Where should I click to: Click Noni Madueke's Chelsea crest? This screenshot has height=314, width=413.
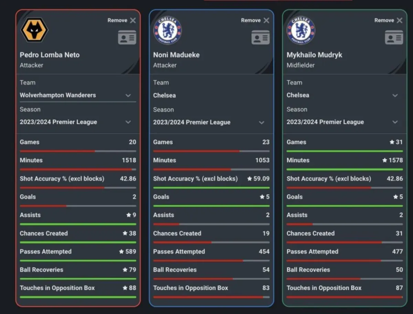coord(168,30)
